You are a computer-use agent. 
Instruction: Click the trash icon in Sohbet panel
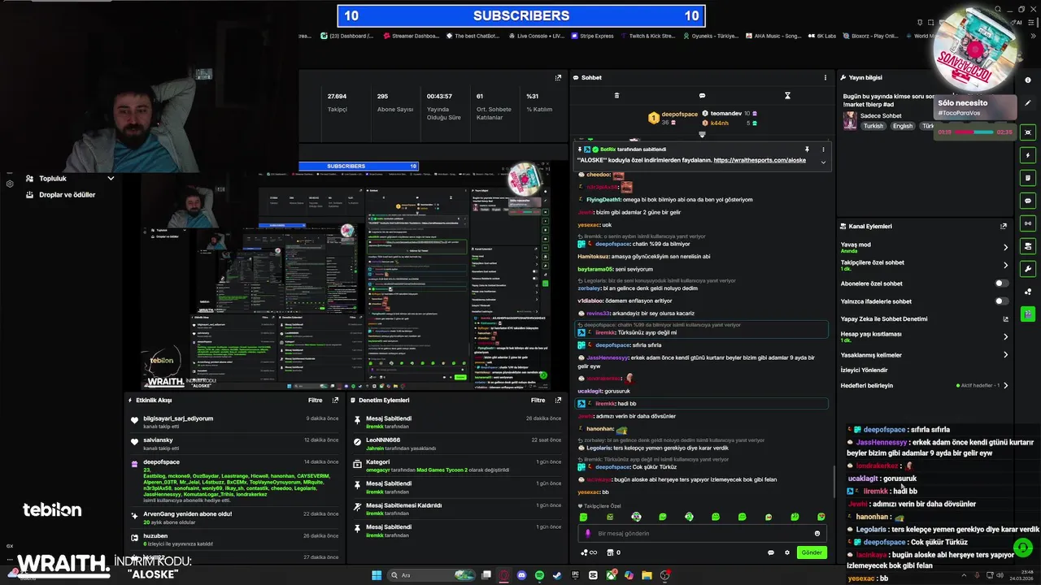[x=616, y=96]
